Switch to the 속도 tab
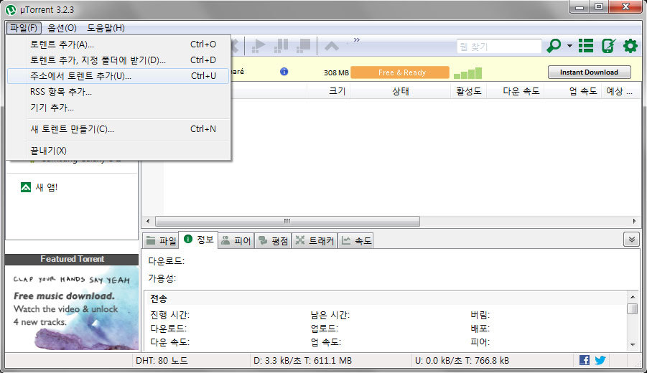The height and width of the screenshot is (373, 647). coord(356,241)
